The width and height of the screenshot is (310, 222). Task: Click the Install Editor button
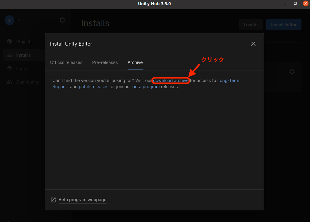[x=284, y=24]
